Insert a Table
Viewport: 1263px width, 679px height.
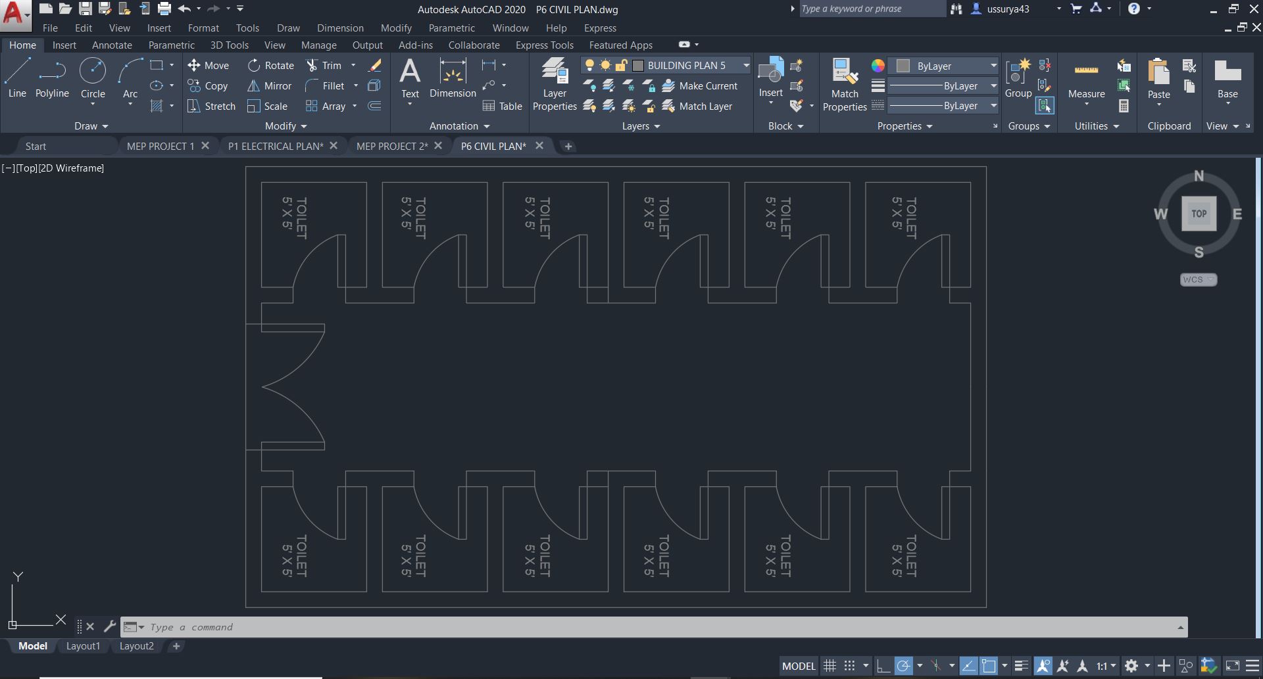pyautogui.click(x=502, y=106)
